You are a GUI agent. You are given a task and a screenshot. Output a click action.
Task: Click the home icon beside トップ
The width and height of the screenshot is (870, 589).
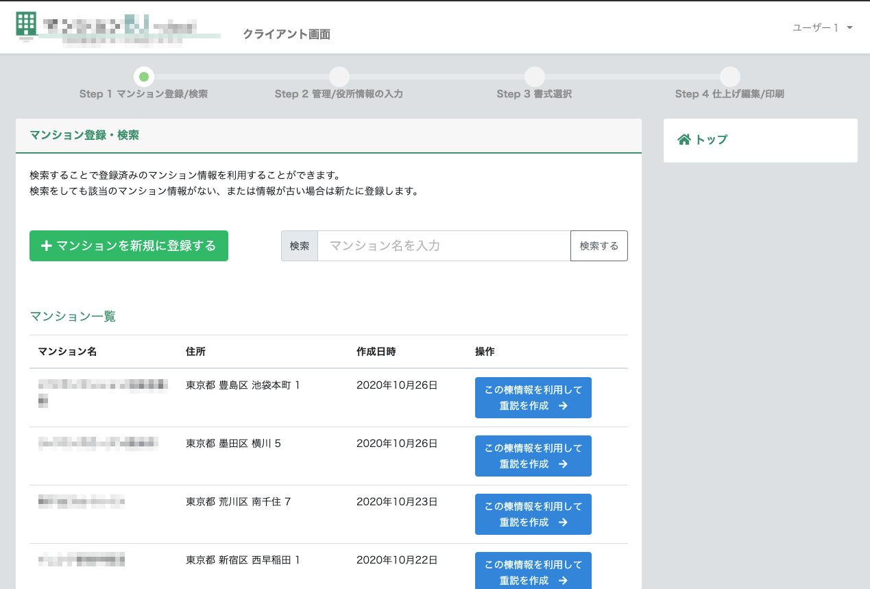[683, 139]
